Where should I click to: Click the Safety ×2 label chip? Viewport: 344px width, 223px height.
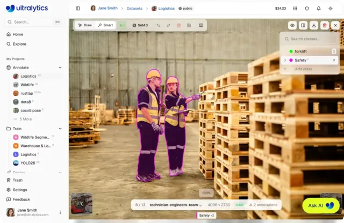click(x=206, y=215)
